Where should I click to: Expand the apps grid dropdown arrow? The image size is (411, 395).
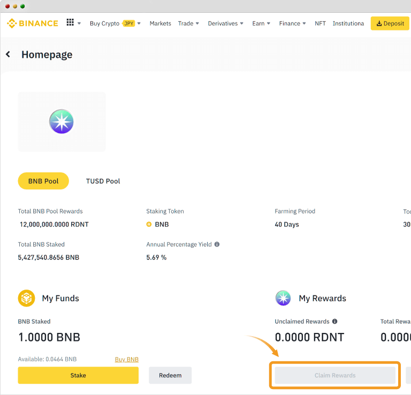coord(79,24)
